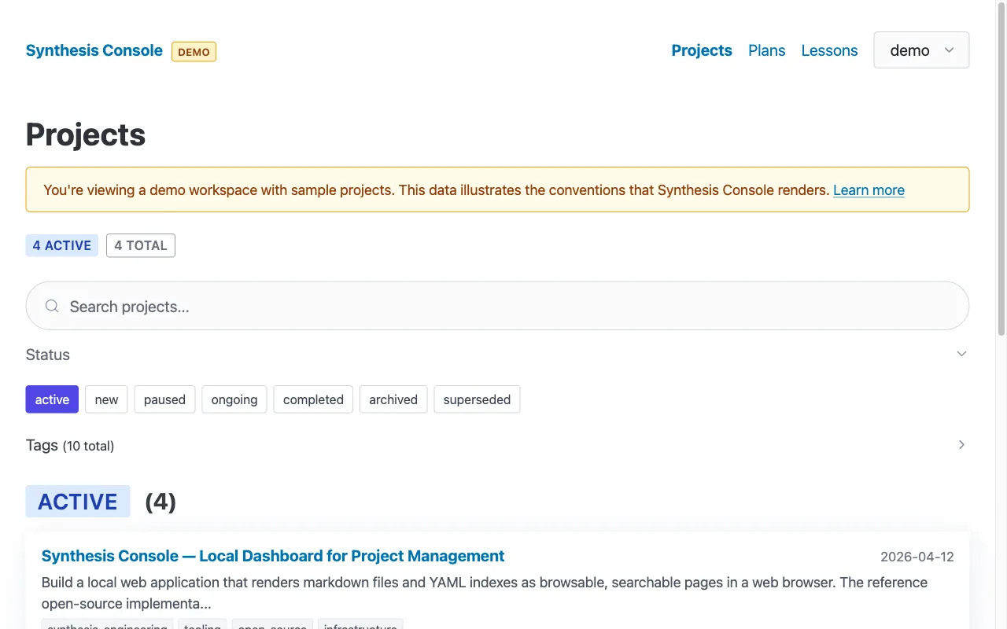Viewport: 1007px width, 629px height.
Task: Click the ACTIVE section header badge
Action: coord(77,501)
